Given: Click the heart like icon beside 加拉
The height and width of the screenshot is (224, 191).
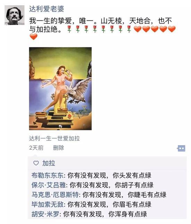Looking at the screenshot, I should pos(36,163).
